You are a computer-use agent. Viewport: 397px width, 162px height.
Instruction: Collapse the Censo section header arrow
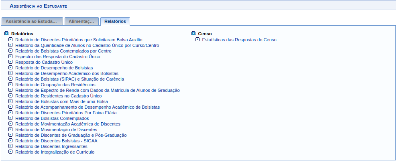pyautogui.click(x=193, y=34)
